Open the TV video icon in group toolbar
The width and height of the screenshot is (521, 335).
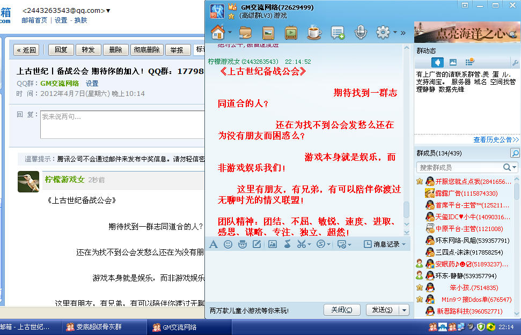click(291, 33)
